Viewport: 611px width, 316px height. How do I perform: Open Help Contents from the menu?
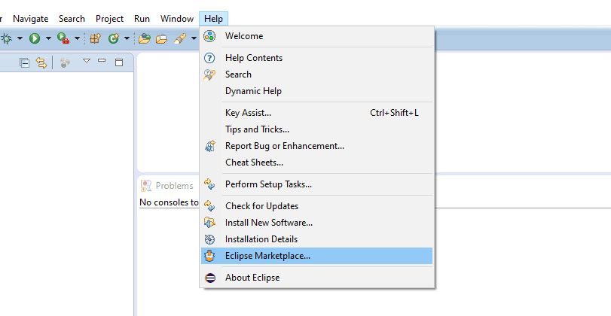click(x=253, y=58)
